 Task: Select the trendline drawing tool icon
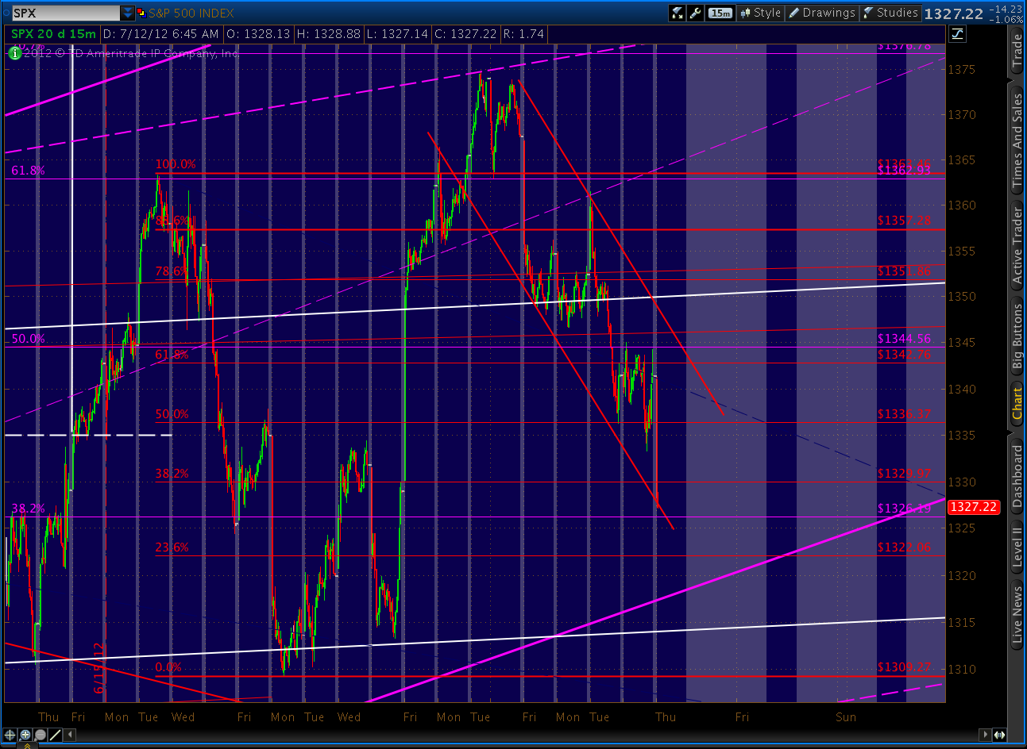click(x=55, y=735)
